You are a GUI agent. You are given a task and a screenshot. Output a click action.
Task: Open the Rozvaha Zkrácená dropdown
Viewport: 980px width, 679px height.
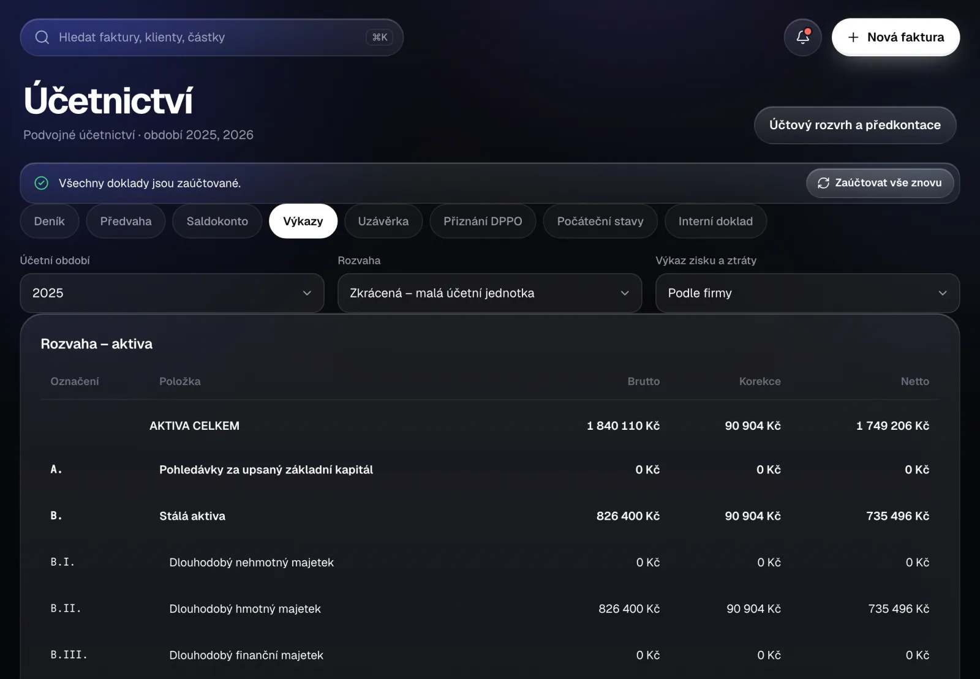pos(490,293)
